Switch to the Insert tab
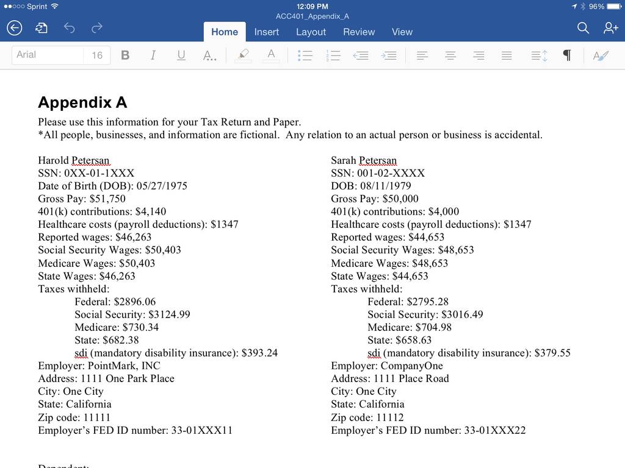This screenshot has height=468, width=625. [x=267, y=32]
